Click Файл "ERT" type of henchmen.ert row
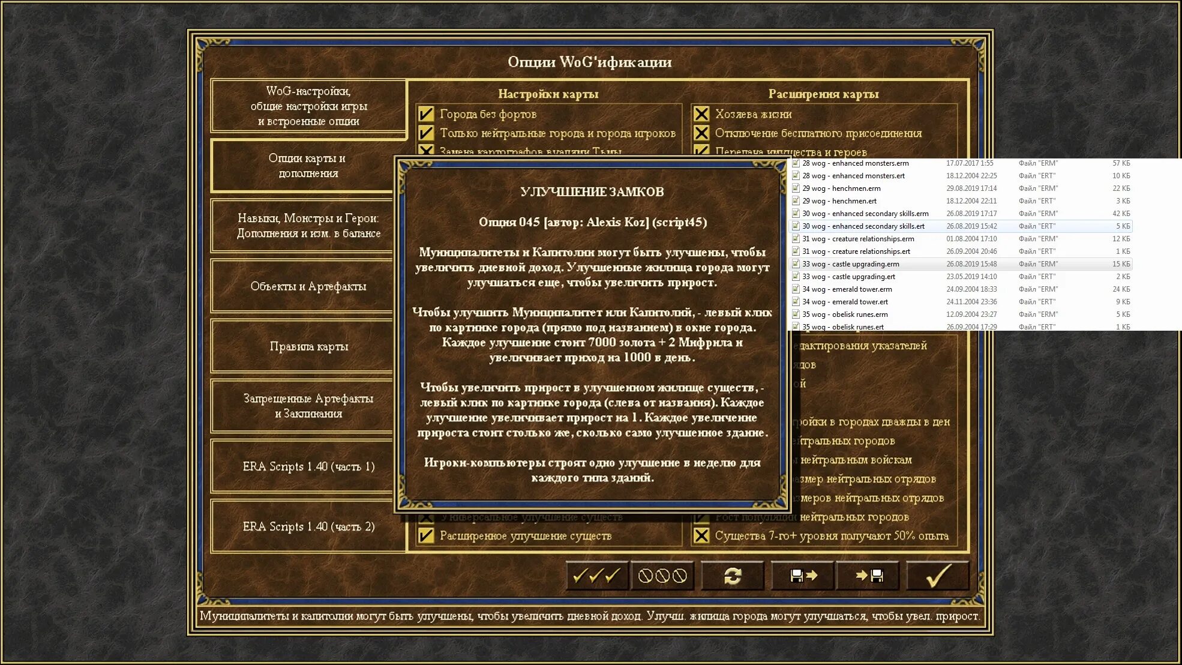Image resolution: width=1182 pixels, height=665 pixels. pos(1037,201)
